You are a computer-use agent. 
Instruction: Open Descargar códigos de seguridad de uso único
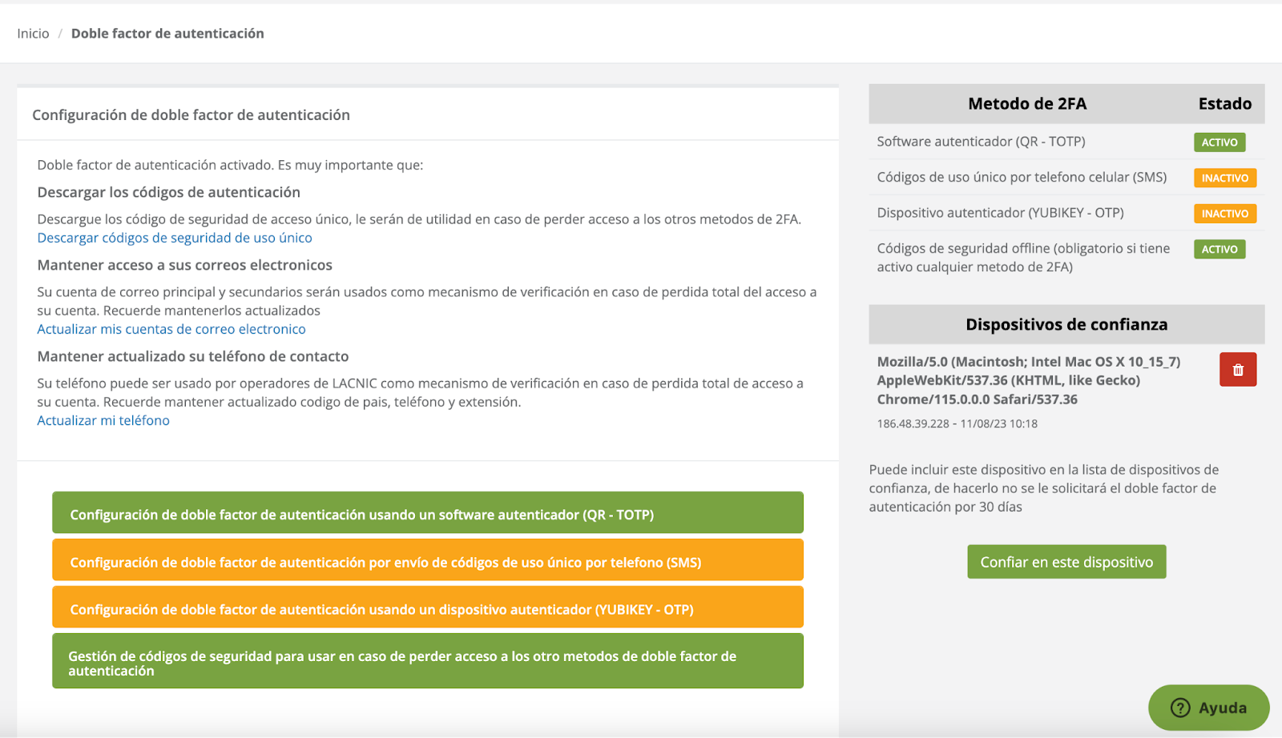point(175,238)
